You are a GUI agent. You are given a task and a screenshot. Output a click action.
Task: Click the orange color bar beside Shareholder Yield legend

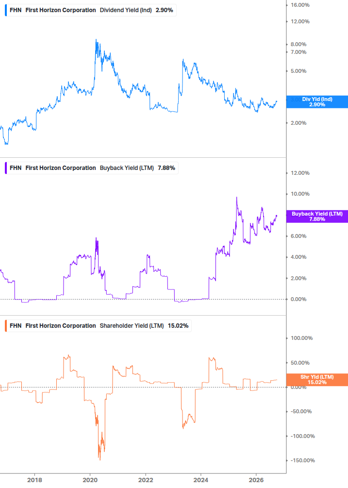6,326
